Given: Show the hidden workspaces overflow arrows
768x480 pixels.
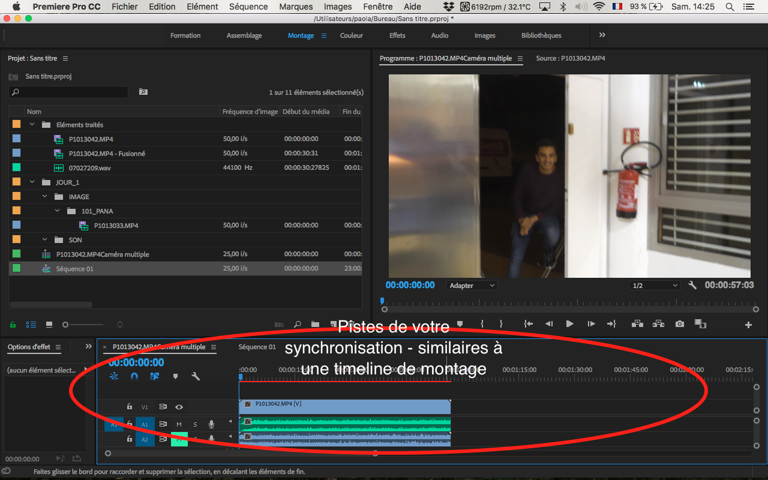Looking at the screenshot, I should tap(602, 35).
